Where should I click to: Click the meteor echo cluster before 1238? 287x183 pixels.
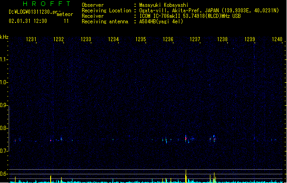[x=213, y=139]
